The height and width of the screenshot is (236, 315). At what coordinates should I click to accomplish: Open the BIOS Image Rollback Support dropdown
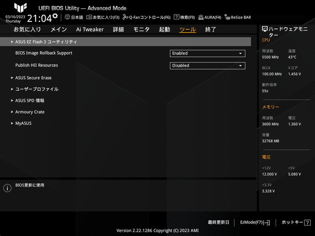[207, 53]
